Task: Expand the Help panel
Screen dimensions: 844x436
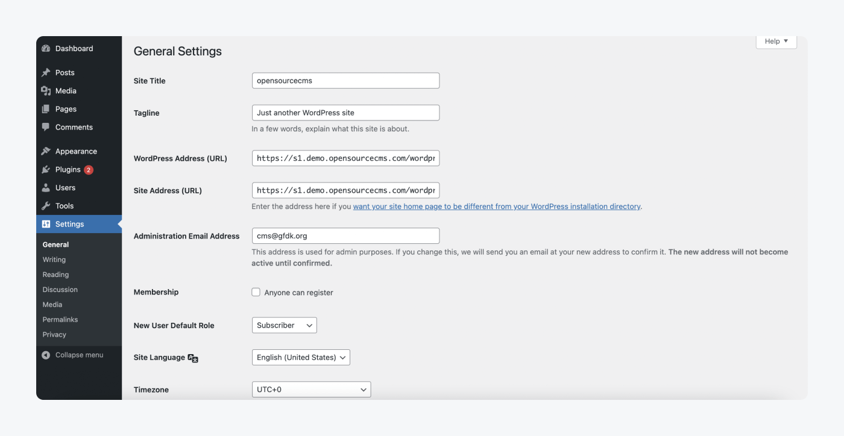Action: coord(776,41)
